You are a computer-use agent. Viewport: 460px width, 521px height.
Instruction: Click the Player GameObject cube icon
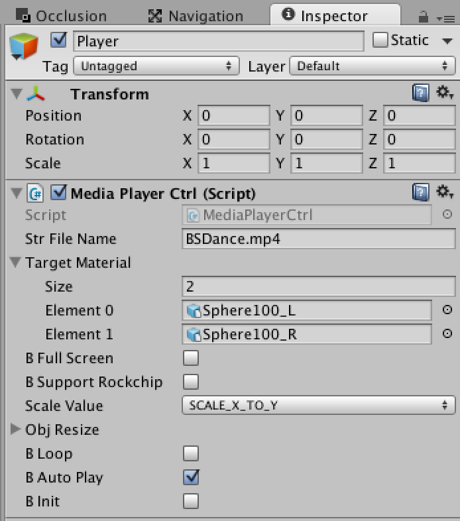[x=24, y=46]
